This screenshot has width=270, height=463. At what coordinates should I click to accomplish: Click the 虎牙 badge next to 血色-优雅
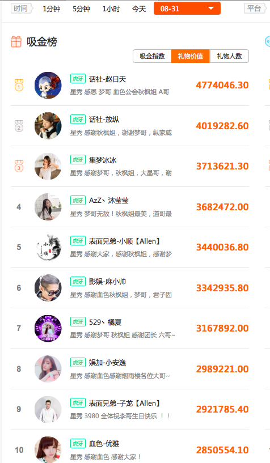pyautogui.click(x=78, y=444)
